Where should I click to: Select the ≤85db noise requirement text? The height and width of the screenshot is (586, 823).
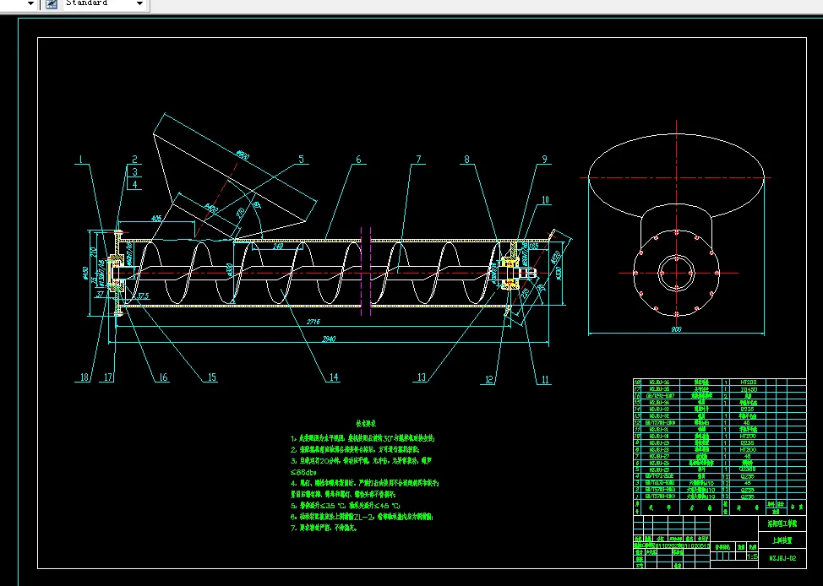click(302, 472)
